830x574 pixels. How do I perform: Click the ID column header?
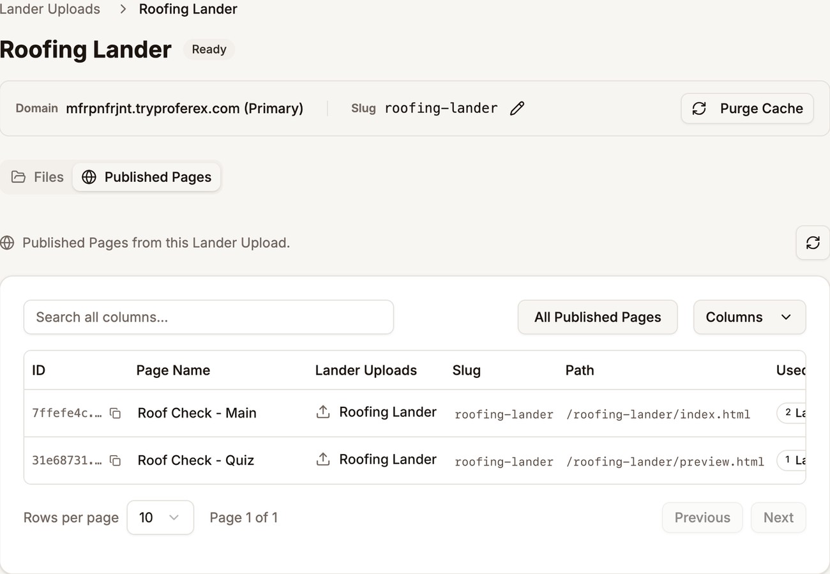39,370
